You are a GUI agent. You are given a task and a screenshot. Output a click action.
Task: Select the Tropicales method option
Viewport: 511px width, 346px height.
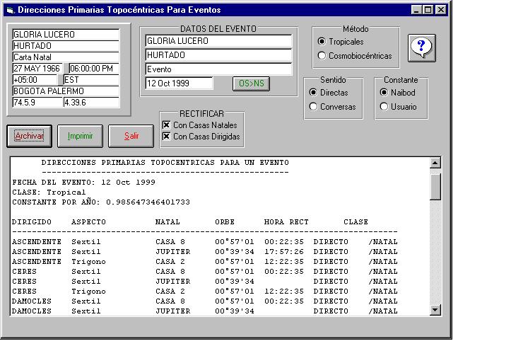click(322, 42)
